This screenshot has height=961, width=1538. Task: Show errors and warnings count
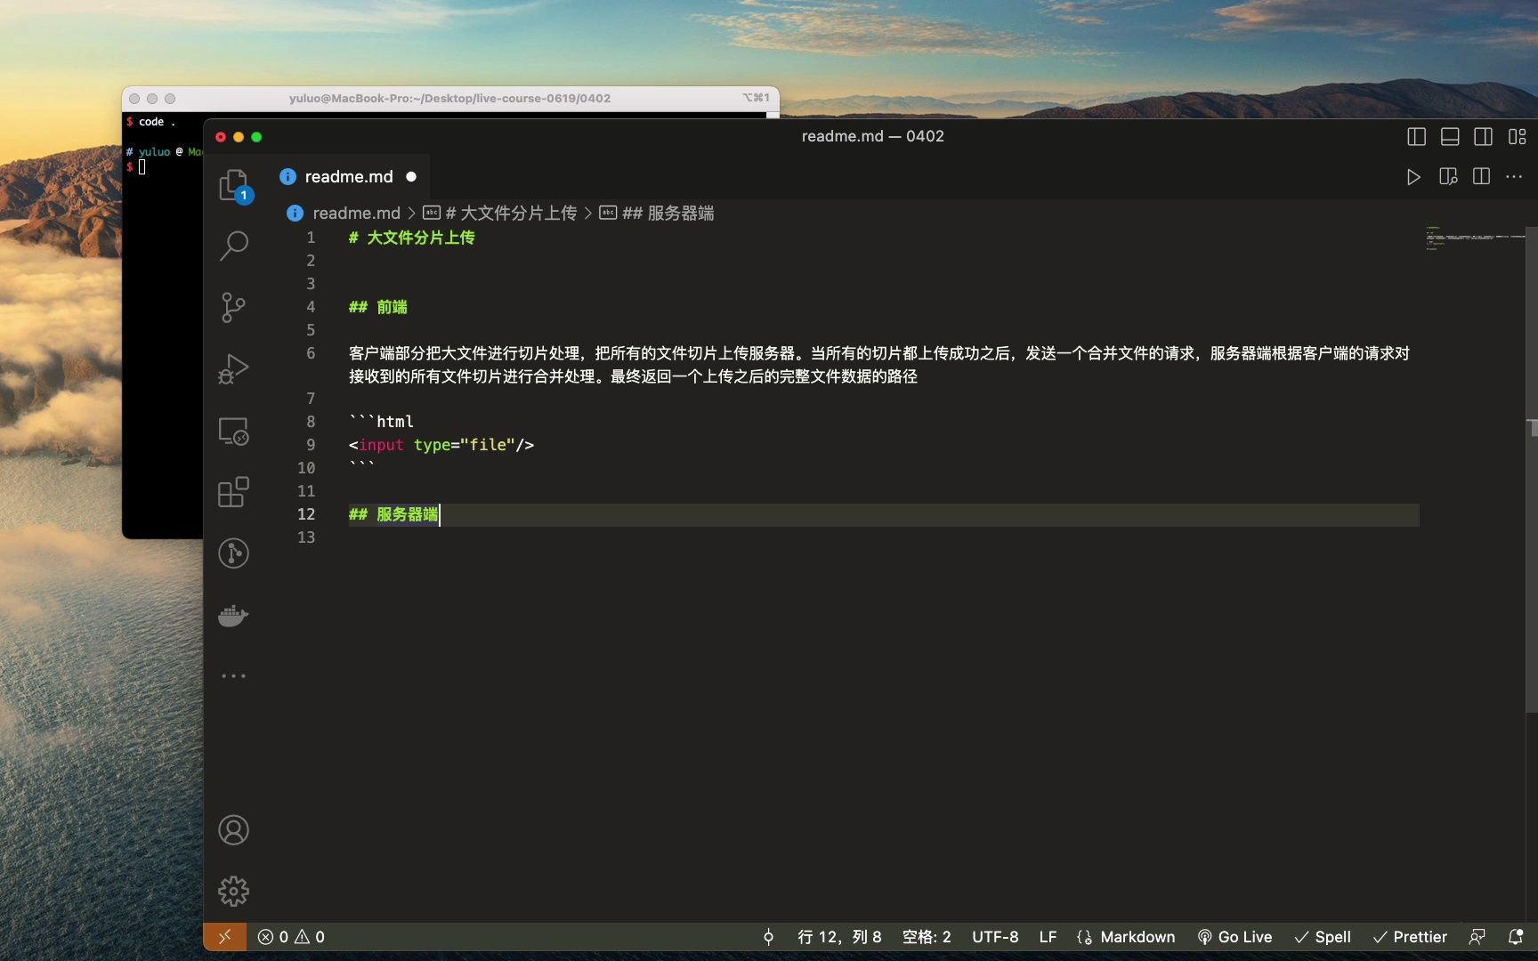[x=291, y=937]
